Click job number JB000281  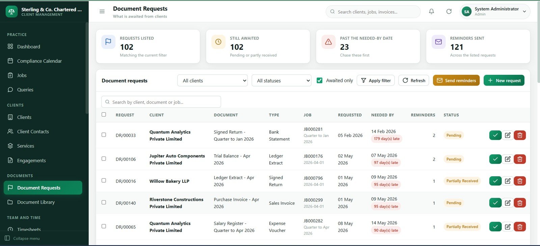click(313, 129)
